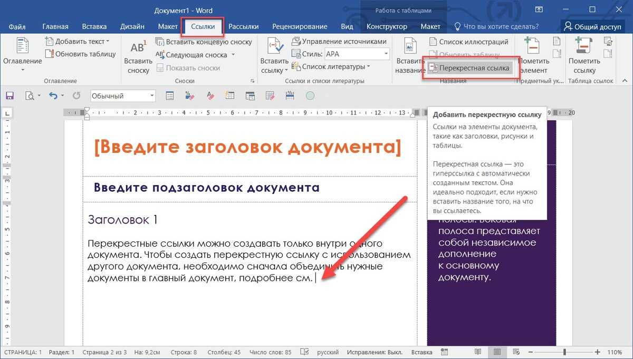633x359 pixels.
Task: Click the Введите заголовок документа placeholder
Action: (x=247, y=147)
